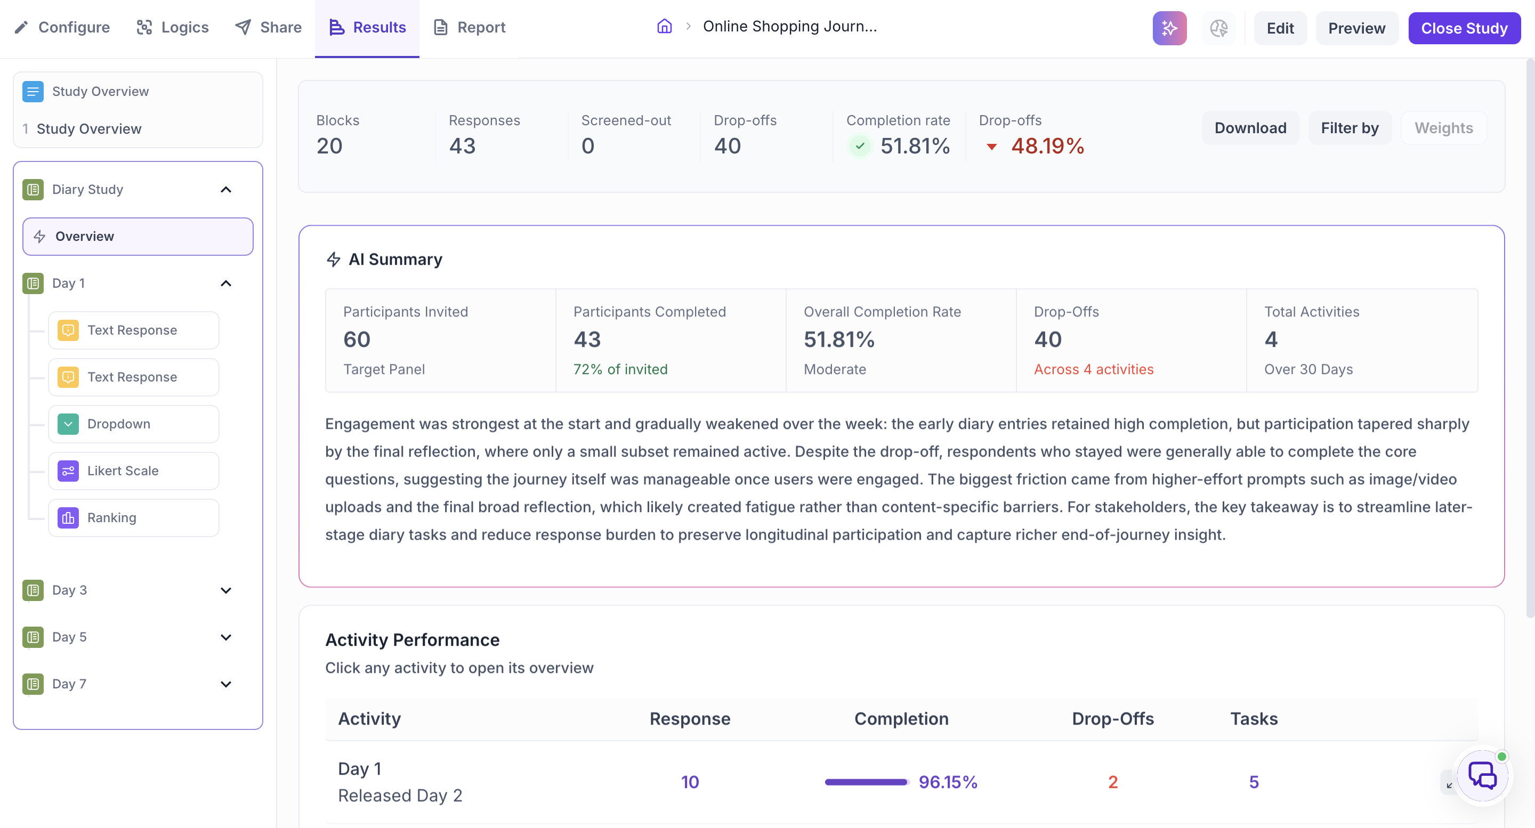The width and height of the screenshot is (1535, 828).
Task: Open the Filter by options
Action: (1350, 127)
